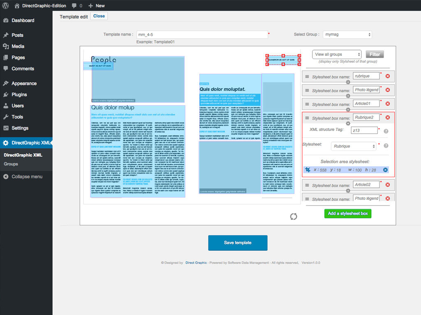Expand the Stylesheet dropdown set to Rubrique
This screenshot has width=421, height=315.
pyautogui.click(x=354, y=146)
